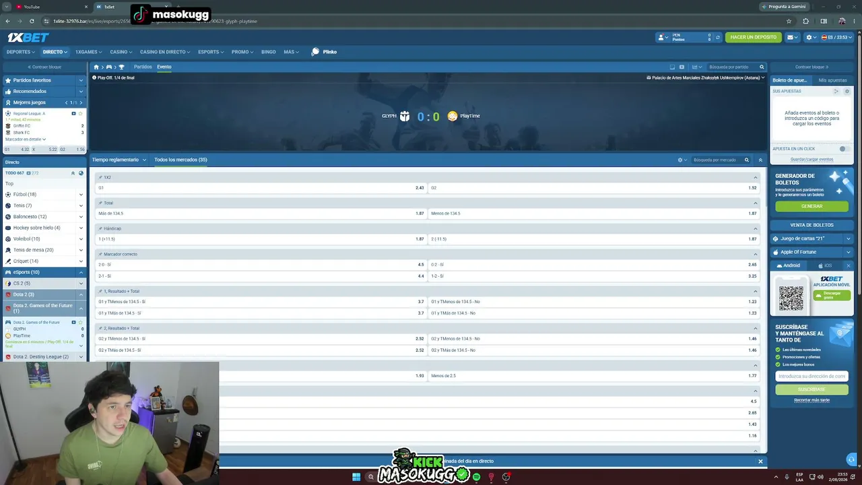Add Regional League A to favorites star
The width and height of the screenshot is (862, 485).
tap(80, 113)
